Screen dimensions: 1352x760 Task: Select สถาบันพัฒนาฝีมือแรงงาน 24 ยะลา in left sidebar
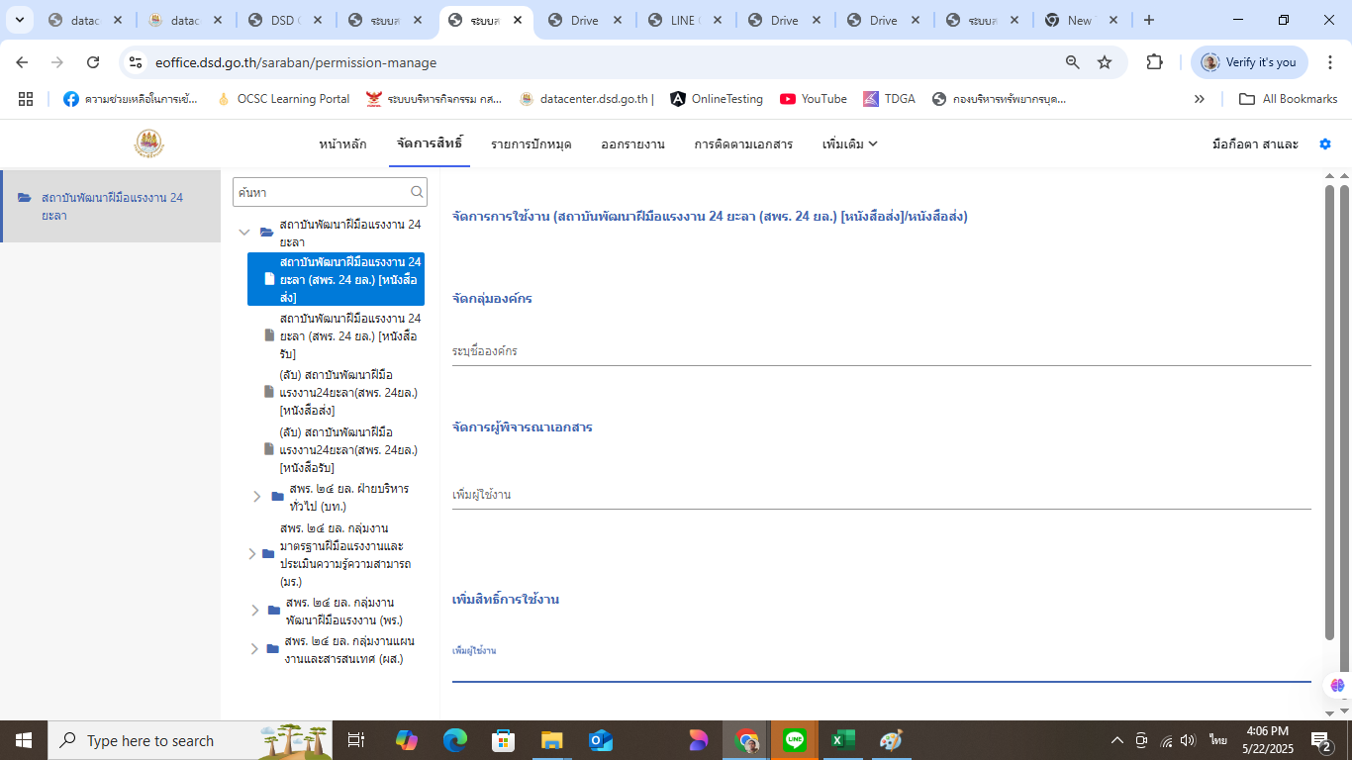[111, 206]
